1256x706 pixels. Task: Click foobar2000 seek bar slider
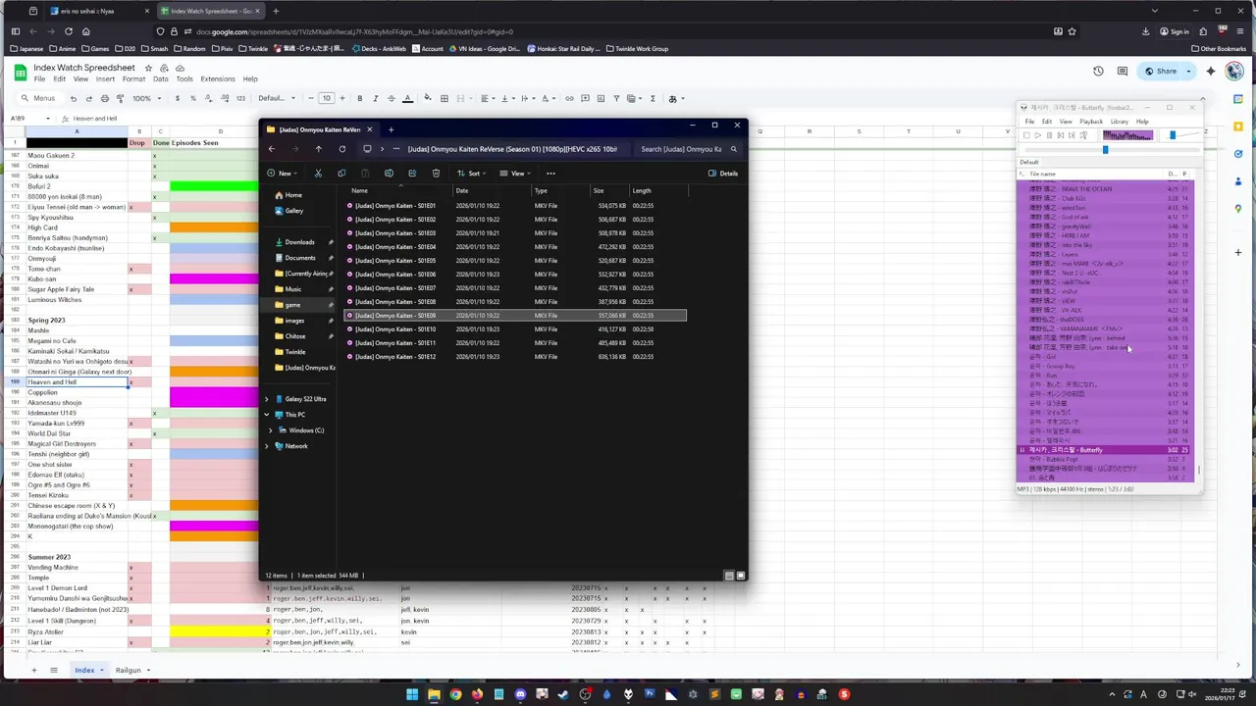[1105, 150]
